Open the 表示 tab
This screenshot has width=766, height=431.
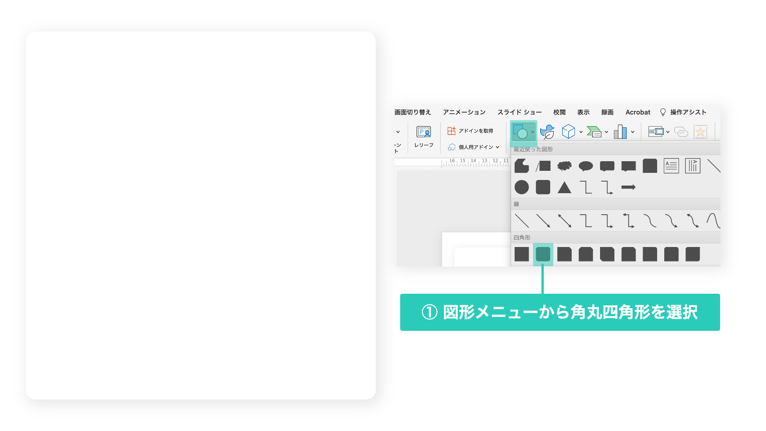coord(583,112)
